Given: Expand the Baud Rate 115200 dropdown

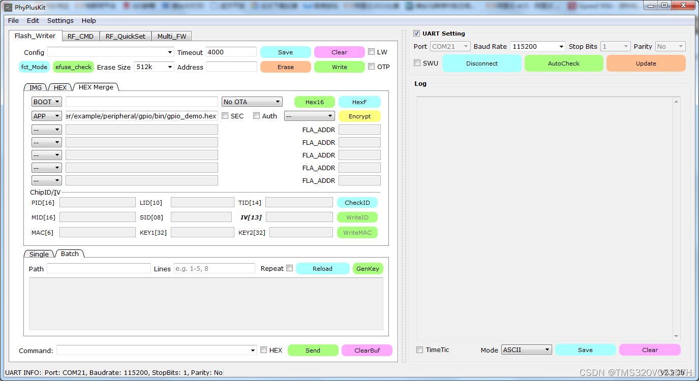Looking at the screenshot, I should point(561,46).
